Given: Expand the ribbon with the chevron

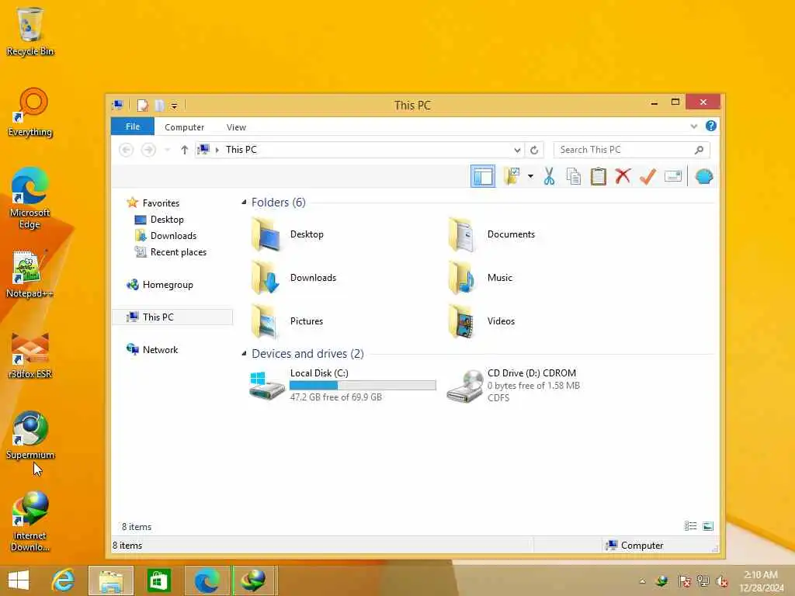Looking at the screenshot, I should point(693,126).
